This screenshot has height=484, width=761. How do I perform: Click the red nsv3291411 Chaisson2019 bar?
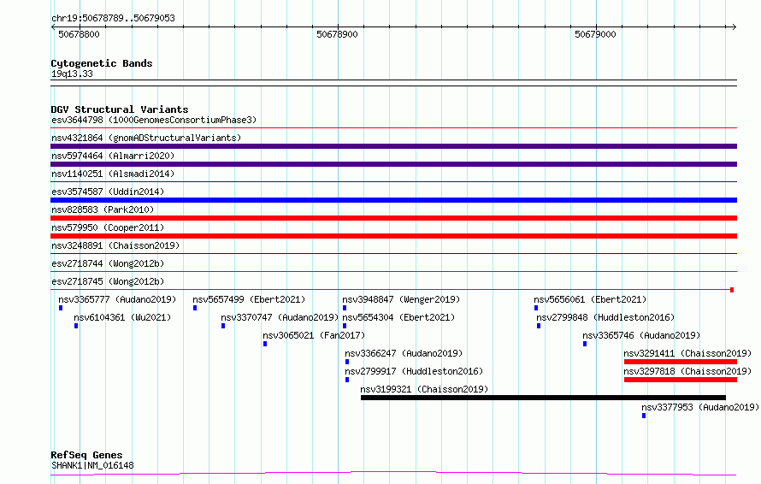click(681, 362)
